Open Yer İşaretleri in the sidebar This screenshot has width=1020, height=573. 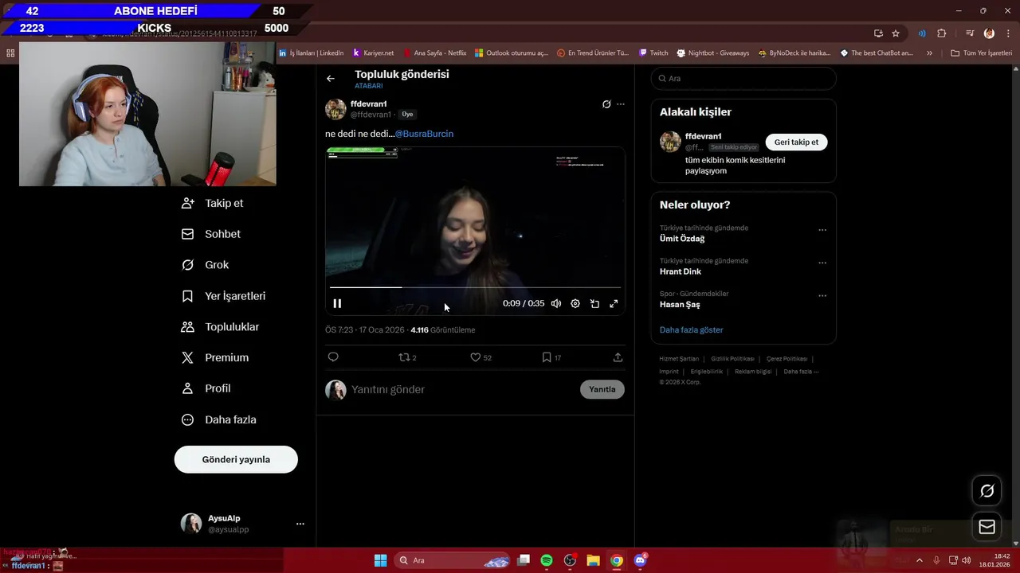(224, 296)
